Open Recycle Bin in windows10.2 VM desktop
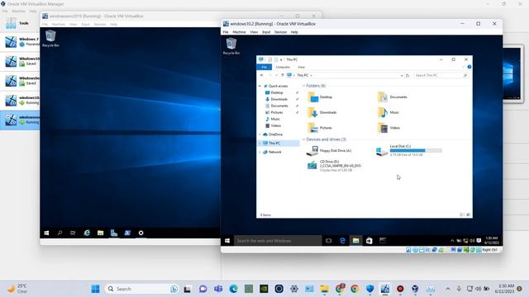 (231, 46)
